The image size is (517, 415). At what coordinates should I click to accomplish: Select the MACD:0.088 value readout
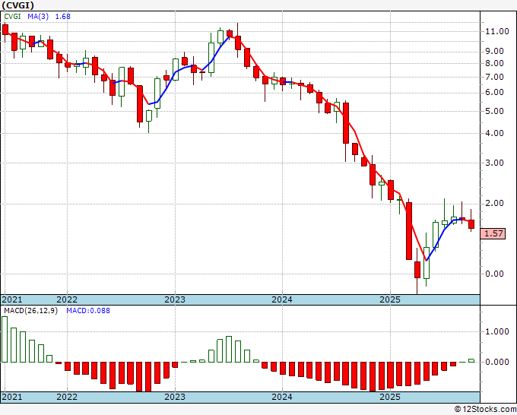tap(88, 311)
